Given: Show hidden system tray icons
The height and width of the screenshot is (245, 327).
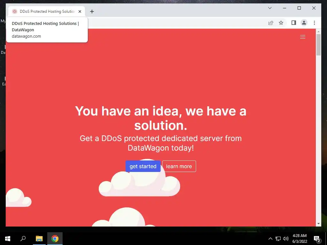Looking at the screenshot, I should click(x=270, y=239).
